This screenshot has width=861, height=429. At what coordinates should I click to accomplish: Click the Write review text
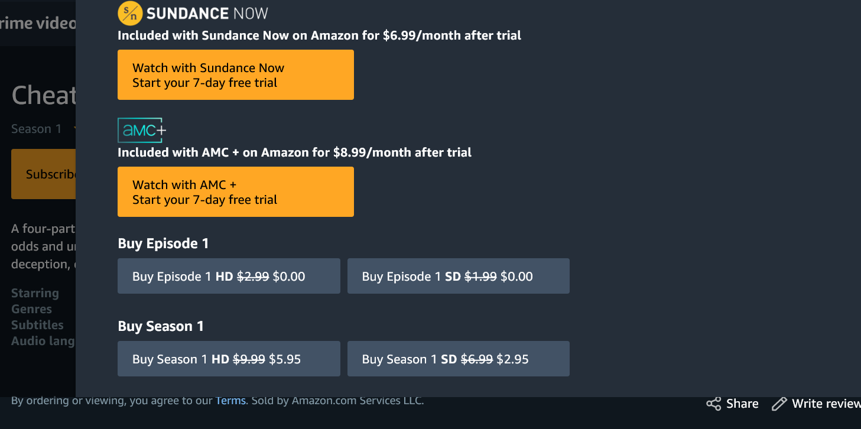(x=826, y=404)
